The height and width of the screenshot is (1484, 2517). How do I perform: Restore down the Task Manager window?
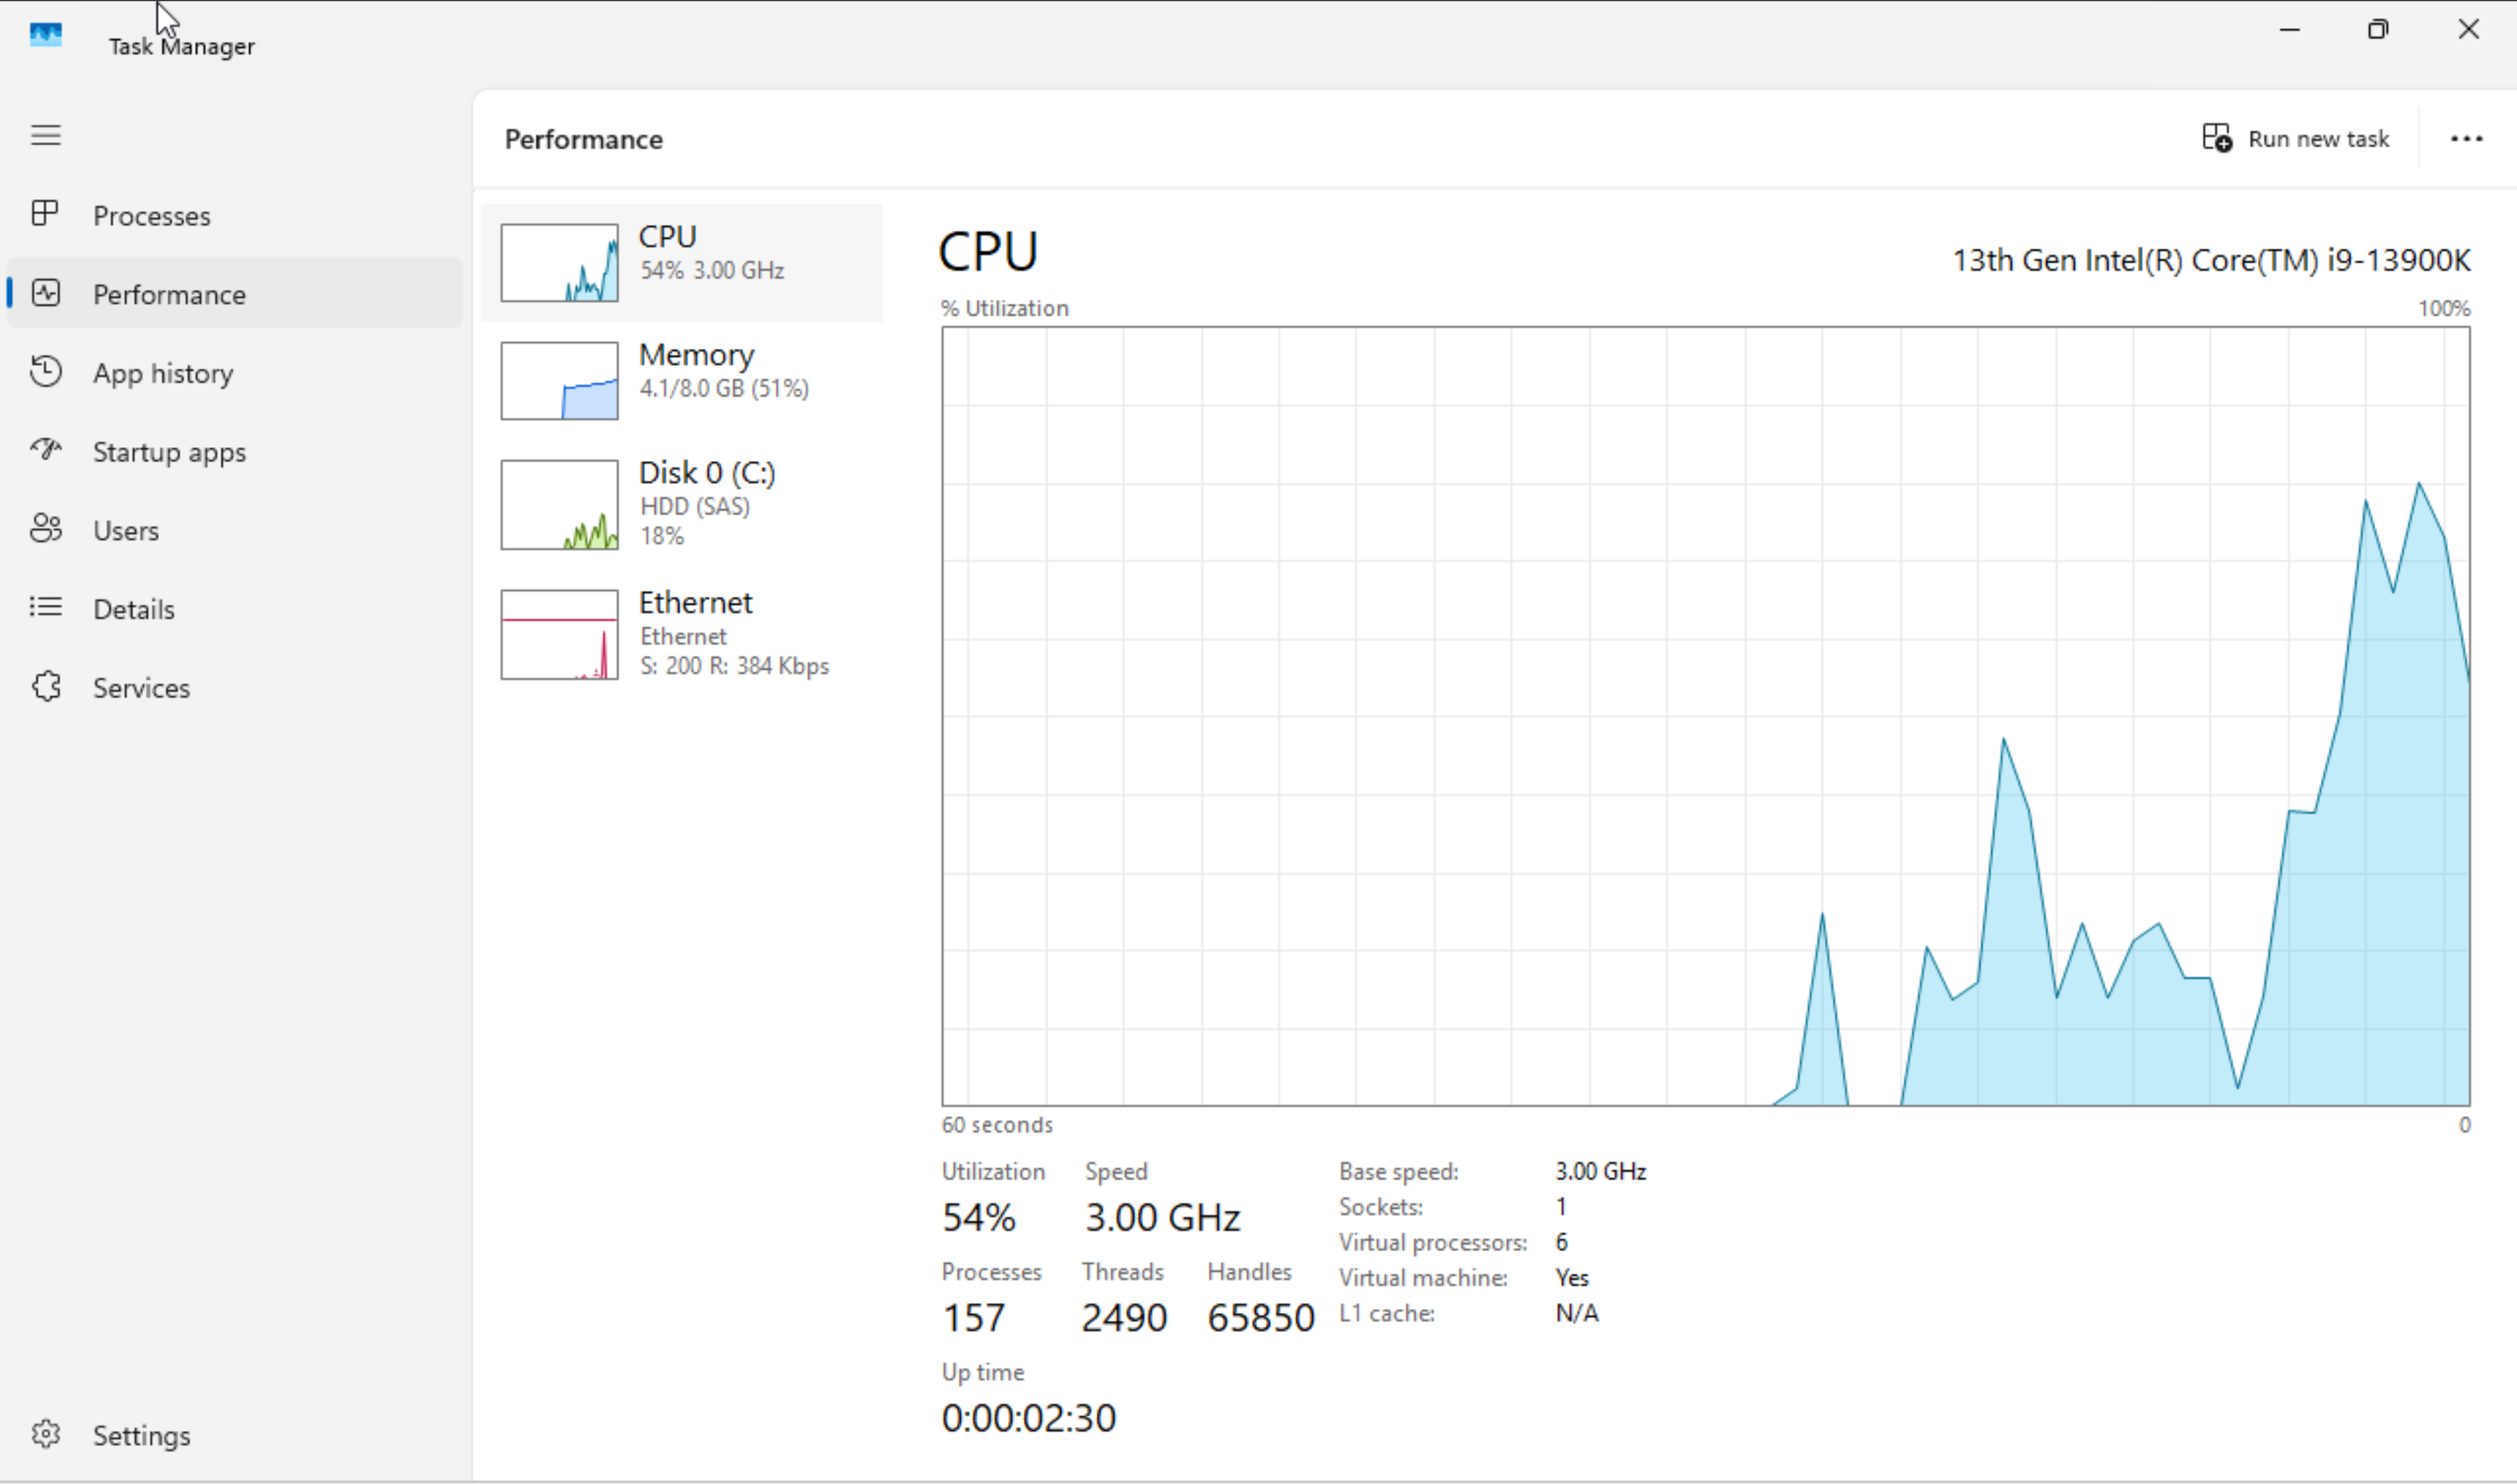2378,30
